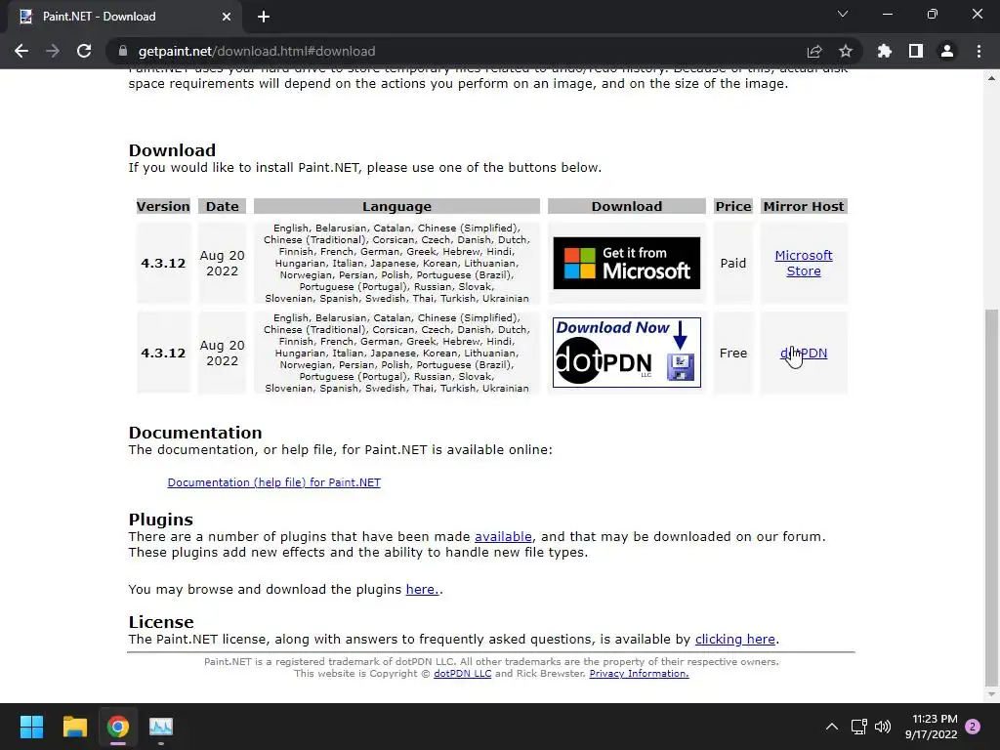Show hidden system tray icons
The width and height of the screenshot is (1000, 750).
[832, 727]
